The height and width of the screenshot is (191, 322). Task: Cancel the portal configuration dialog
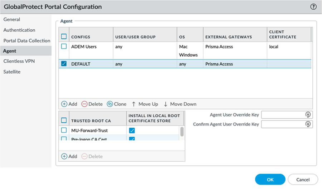303,180
